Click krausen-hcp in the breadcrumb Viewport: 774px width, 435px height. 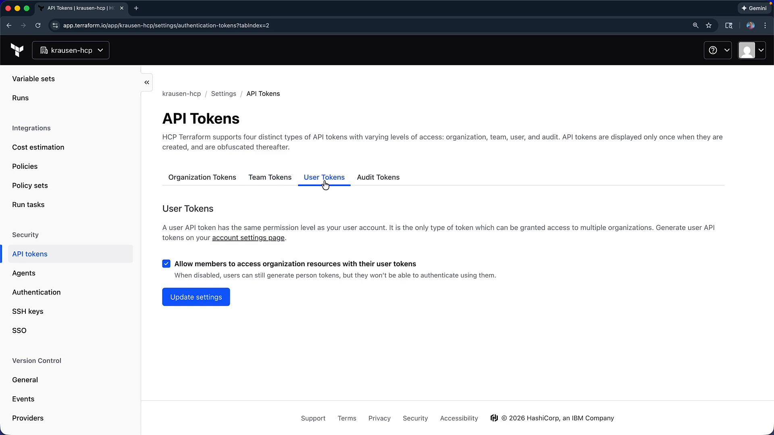pos(181,94)
